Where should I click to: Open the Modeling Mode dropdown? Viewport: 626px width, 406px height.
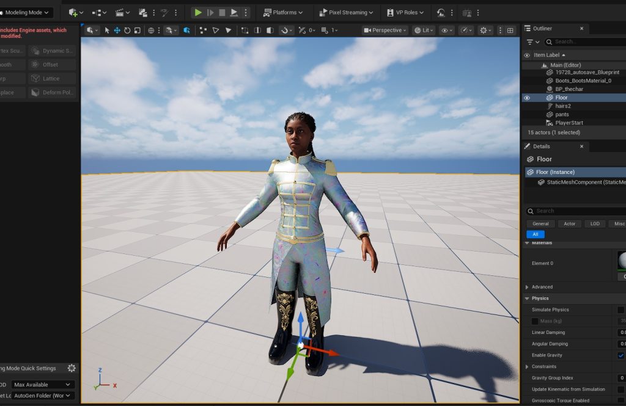27,12
